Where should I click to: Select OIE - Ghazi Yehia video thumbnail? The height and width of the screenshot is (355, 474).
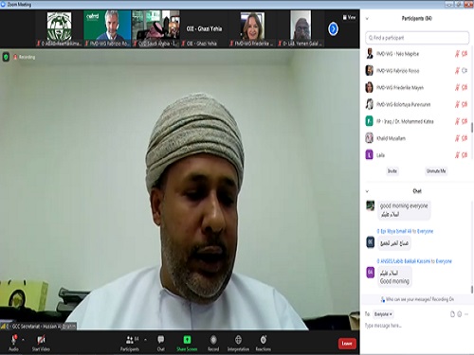coord(204,29)
